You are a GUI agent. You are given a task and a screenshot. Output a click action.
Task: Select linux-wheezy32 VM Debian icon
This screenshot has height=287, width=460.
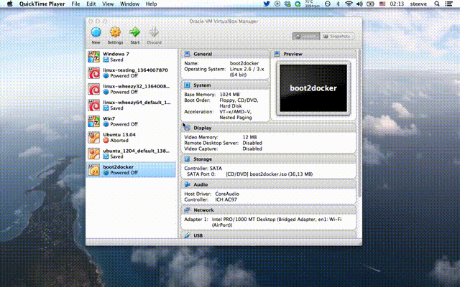point(94,89)
